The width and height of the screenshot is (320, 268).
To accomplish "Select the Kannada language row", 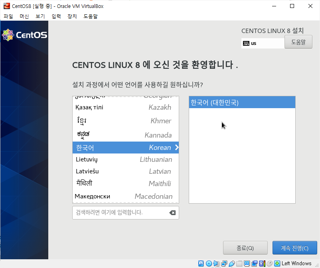I will tap(126, 135).
